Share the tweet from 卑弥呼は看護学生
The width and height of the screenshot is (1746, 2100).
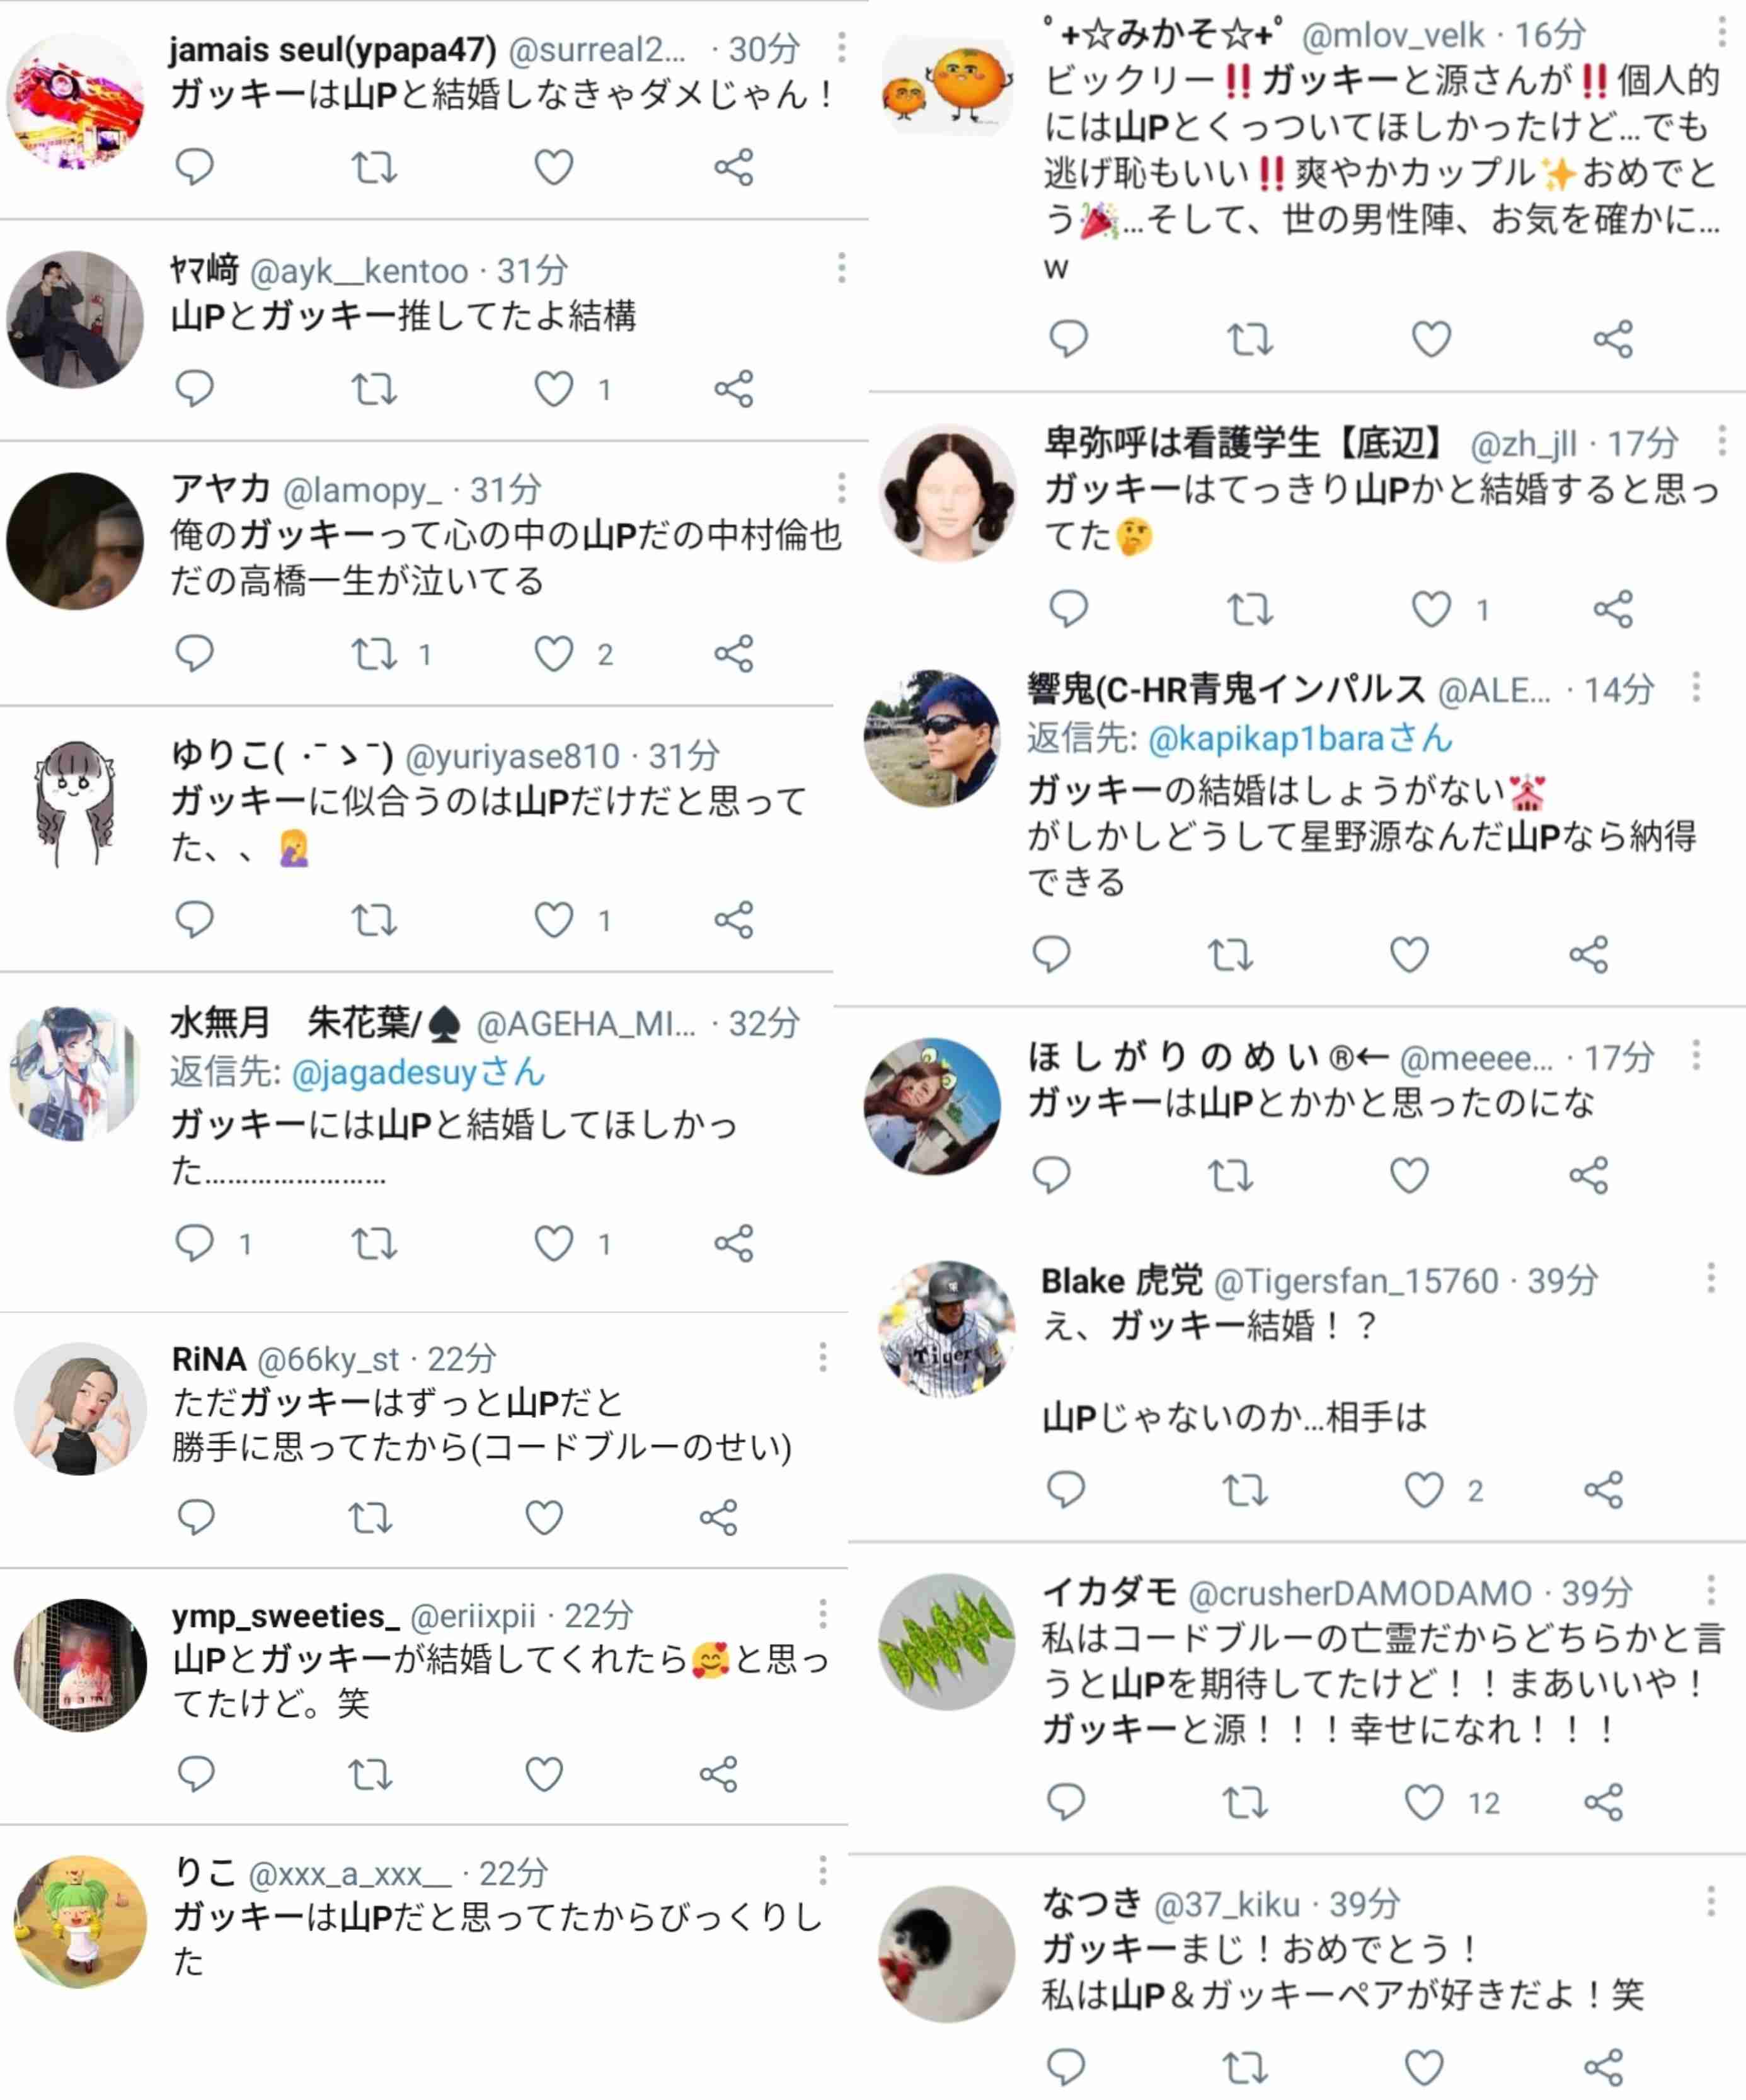click(x=1613, y=609)
